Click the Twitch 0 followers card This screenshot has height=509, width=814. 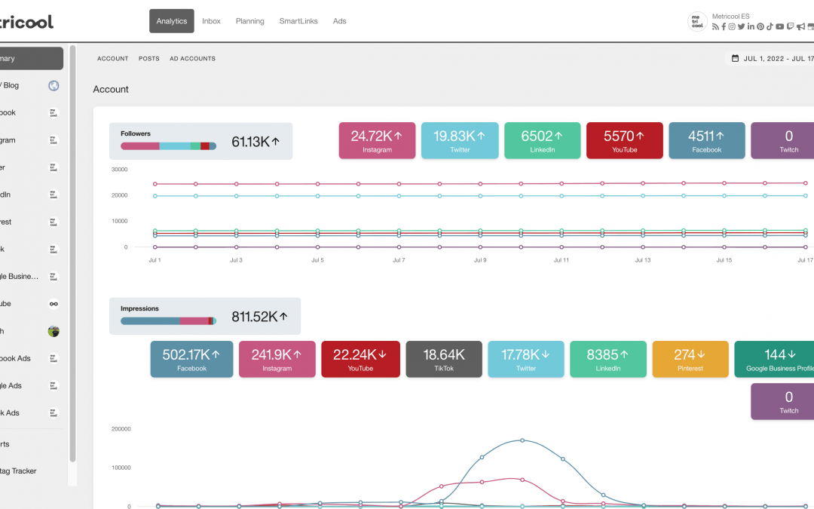pos(783,141)
